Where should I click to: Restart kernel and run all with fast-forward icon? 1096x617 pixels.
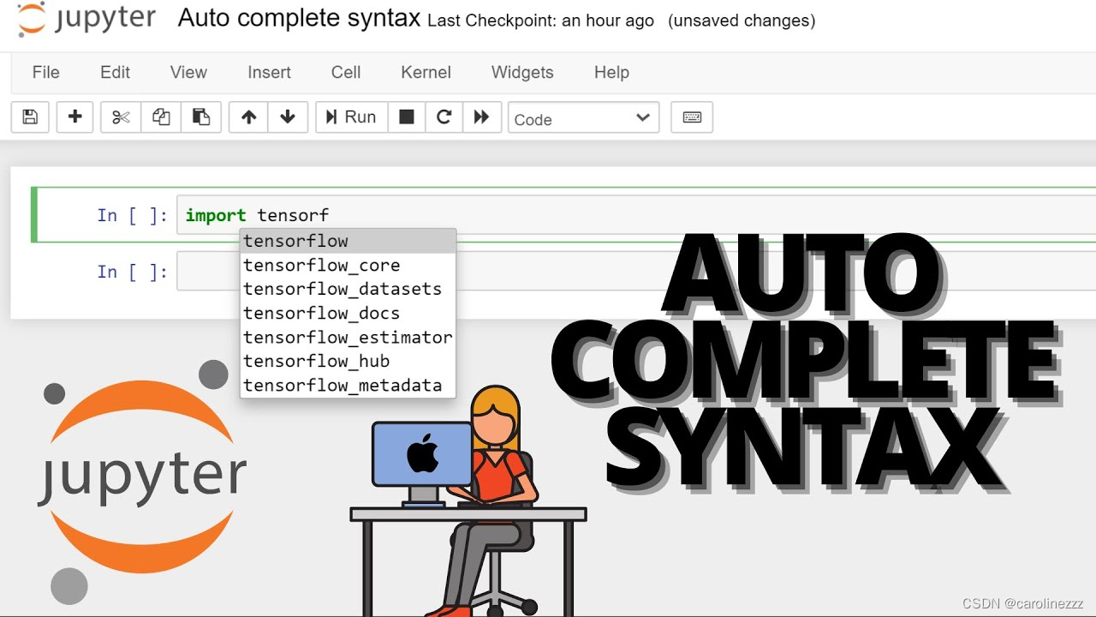[482, 117]
